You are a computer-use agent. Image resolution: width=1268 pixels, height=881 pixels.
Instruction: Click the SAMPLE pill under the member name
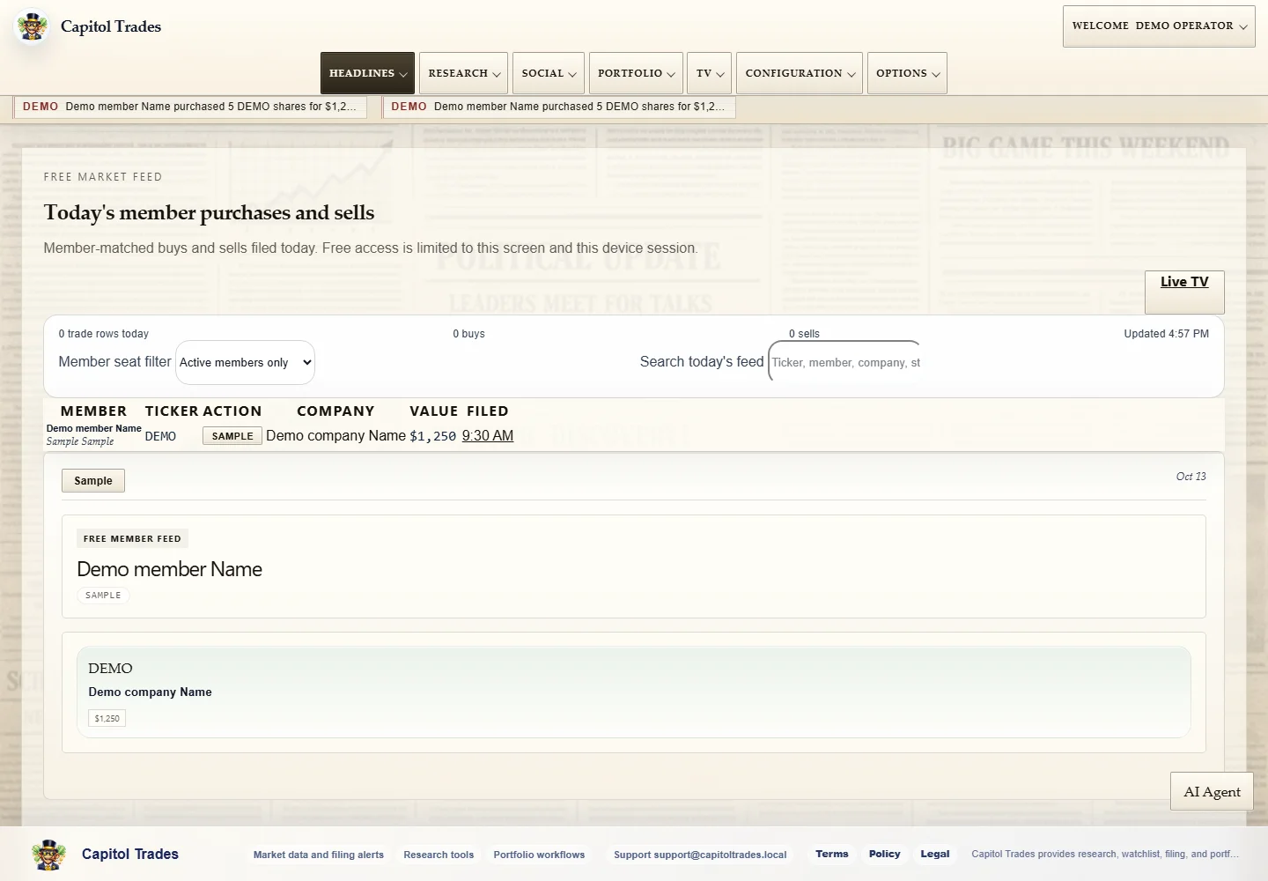pos(103,596)
